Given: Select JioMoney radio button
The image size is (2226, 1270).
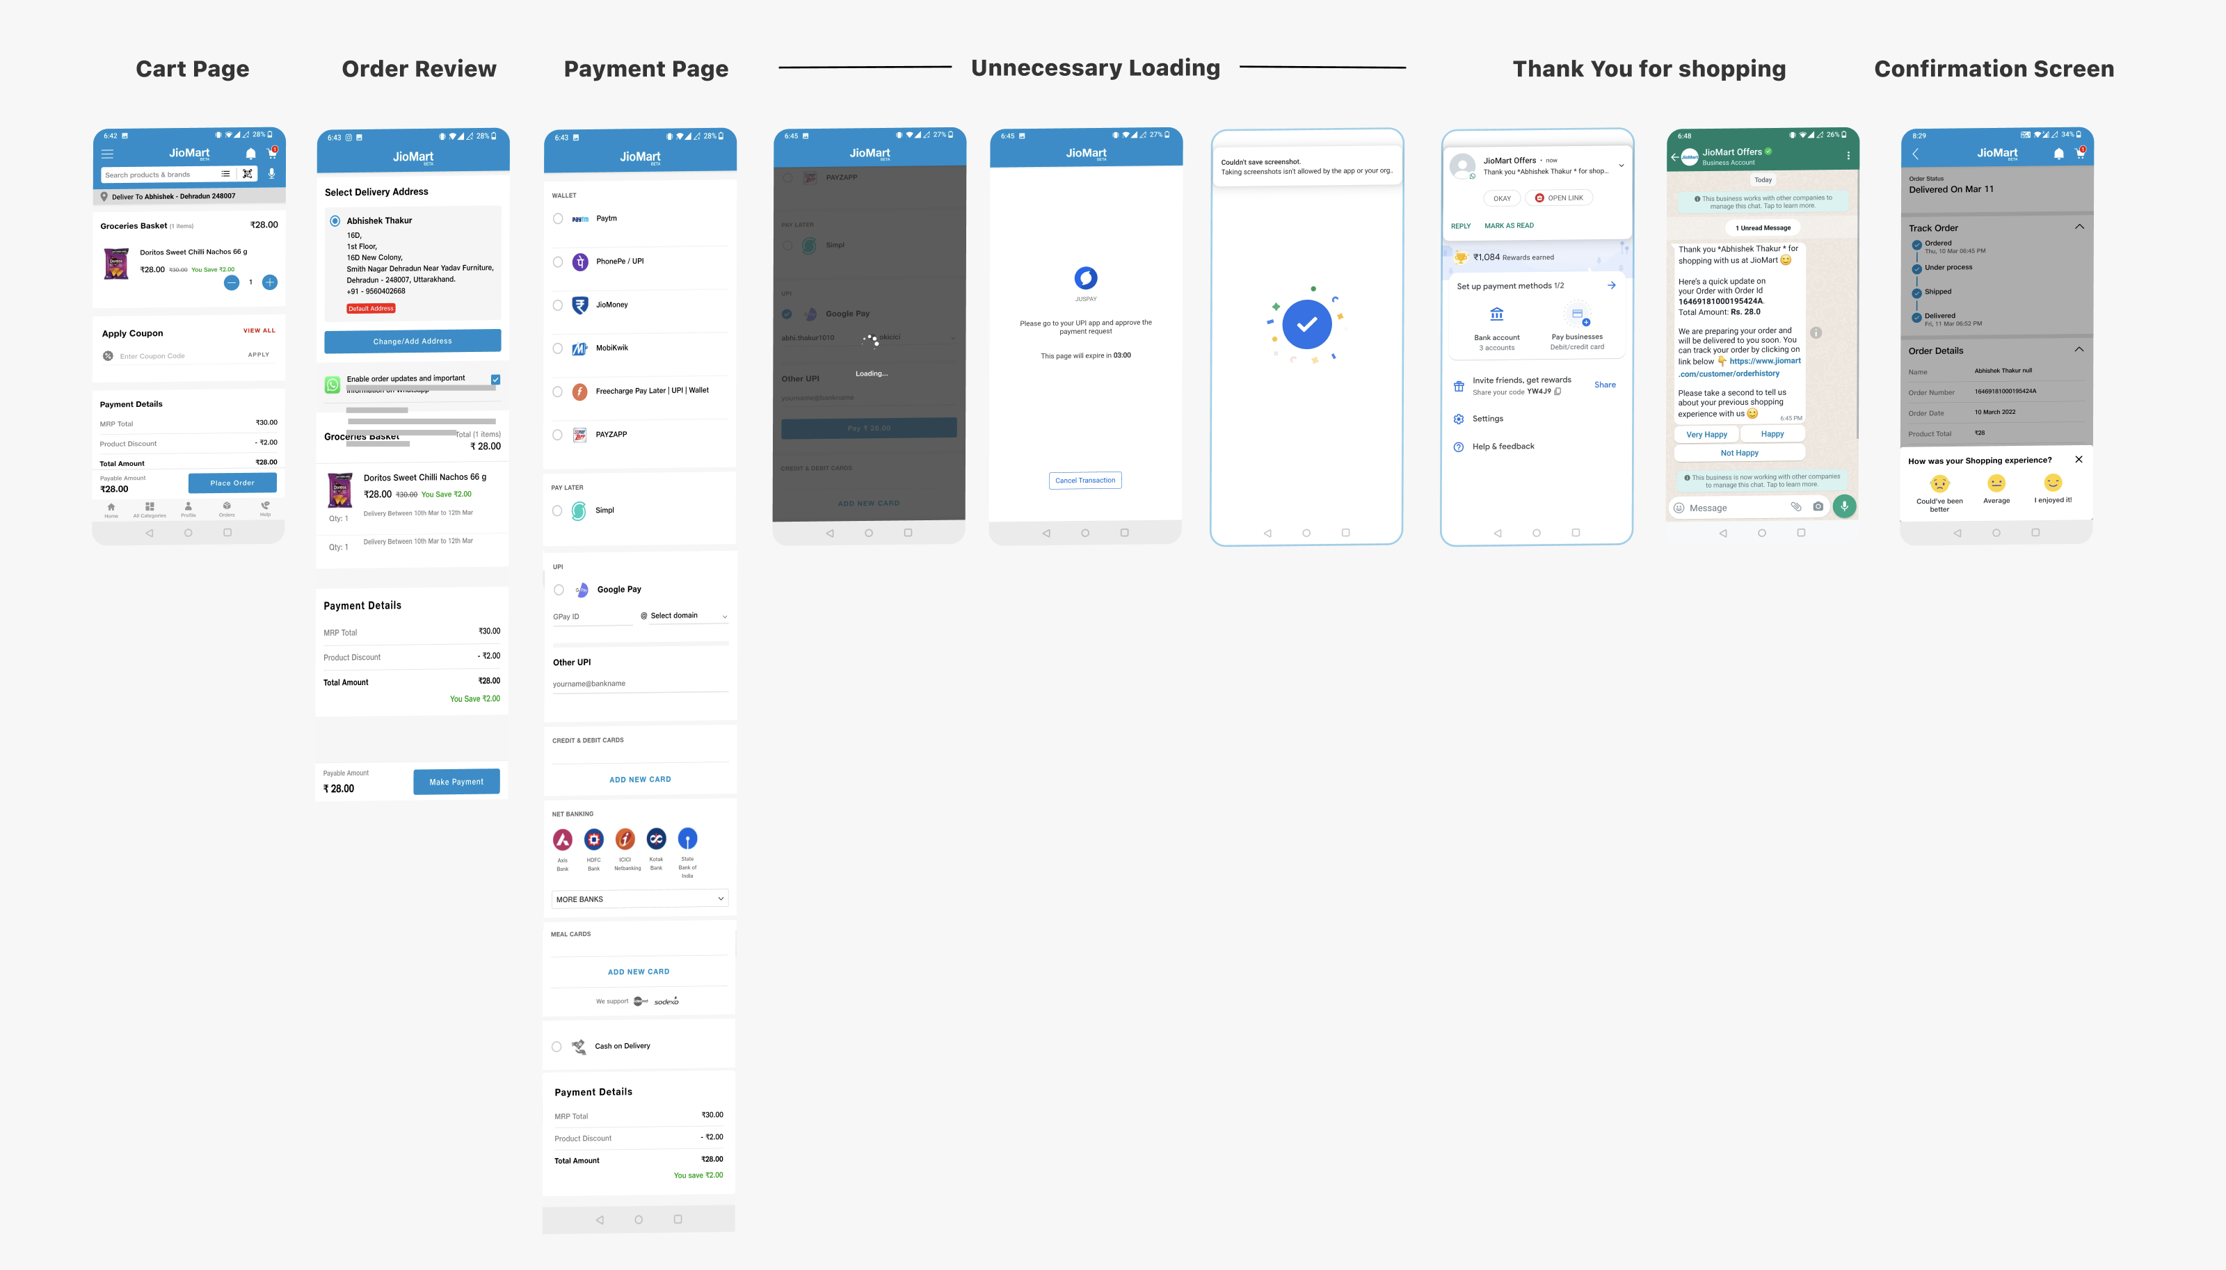Looking at the screenshot, I should coord(559,305).
